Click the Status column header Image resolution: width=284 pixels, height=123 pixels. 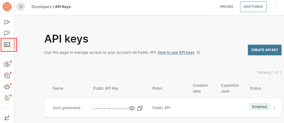click(255, 88)
